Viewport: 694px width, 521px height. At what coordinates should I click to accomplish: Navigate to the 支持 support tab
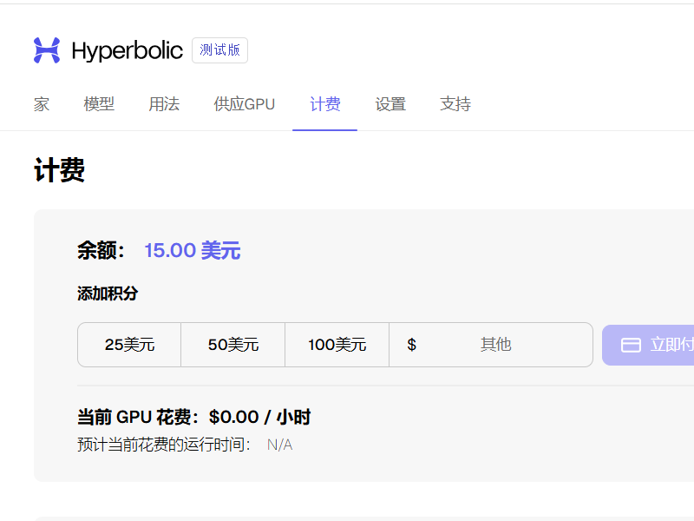(455, 104)
